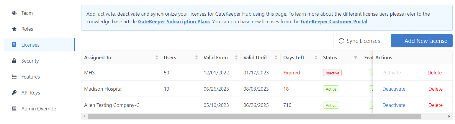Open GateKeeper Subscription Plans link

point(174,22)
